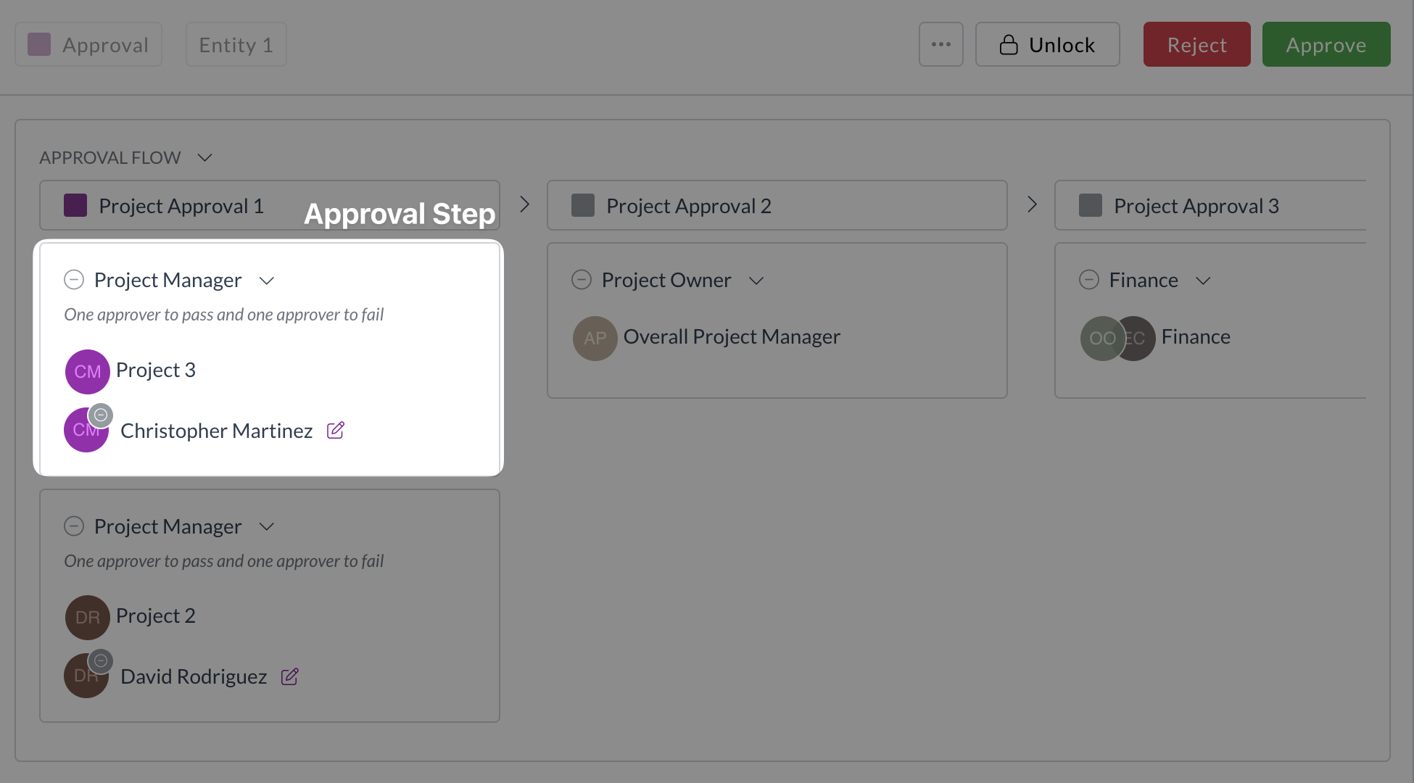Click the OO avatar in Finance step
Viewport: 1414px width, 783px height.
pos(1101,338)
